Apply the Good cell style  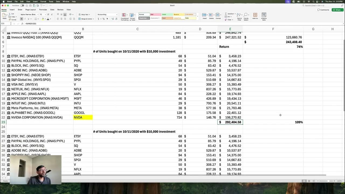pos(167,15)
